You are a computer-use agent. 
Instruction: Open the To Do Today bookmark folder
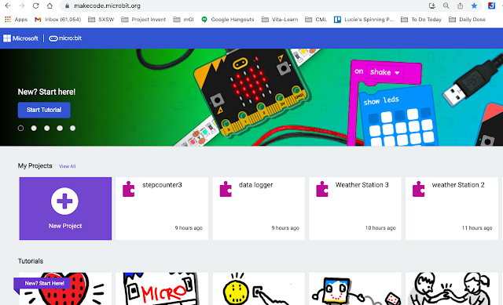pos(421,20)
